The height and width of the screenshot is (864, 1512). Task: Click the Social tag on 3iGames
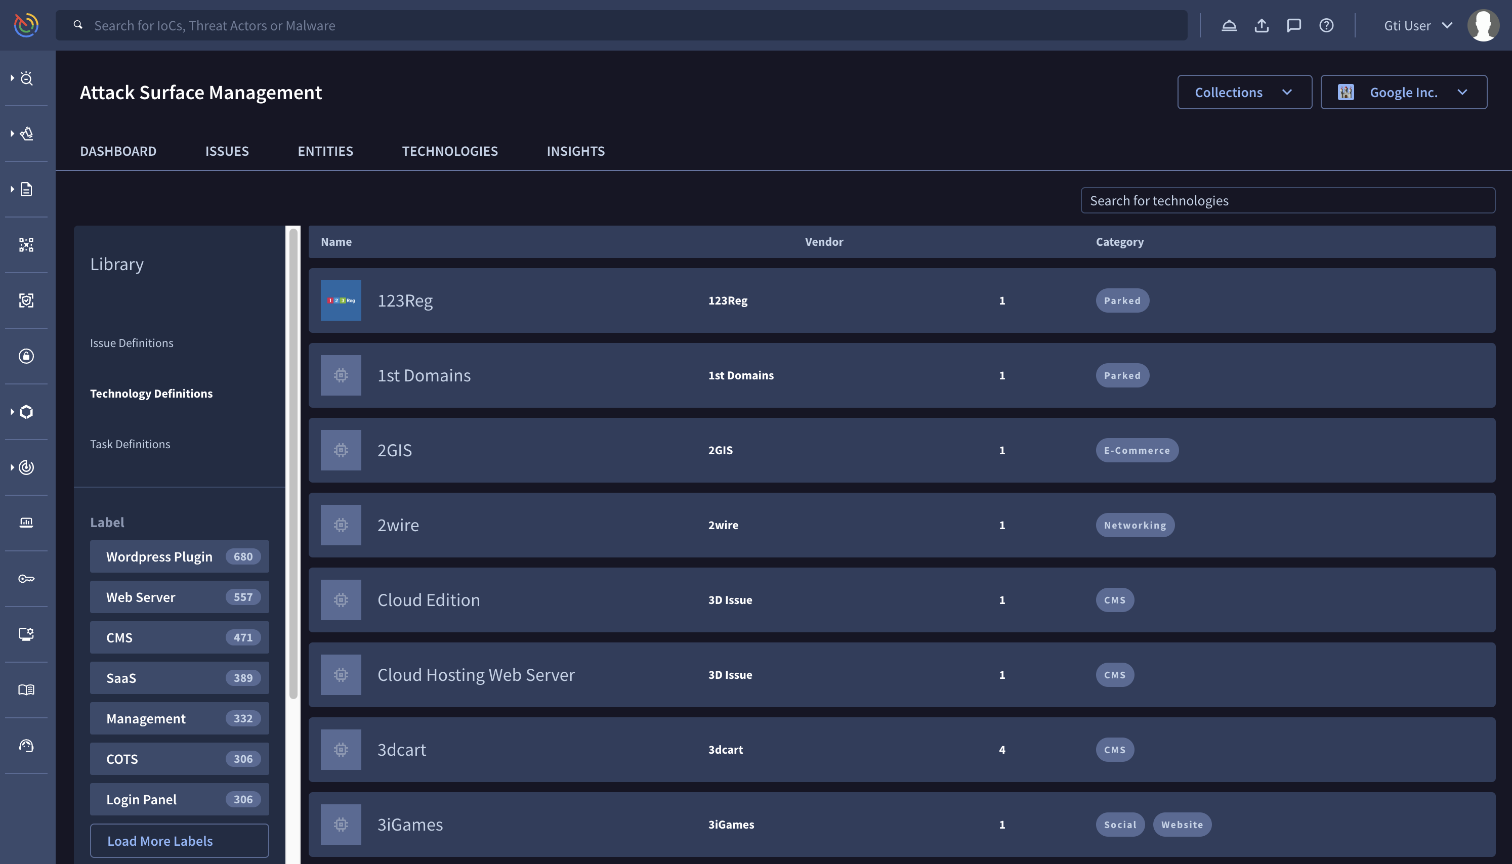coord(1120,824)
